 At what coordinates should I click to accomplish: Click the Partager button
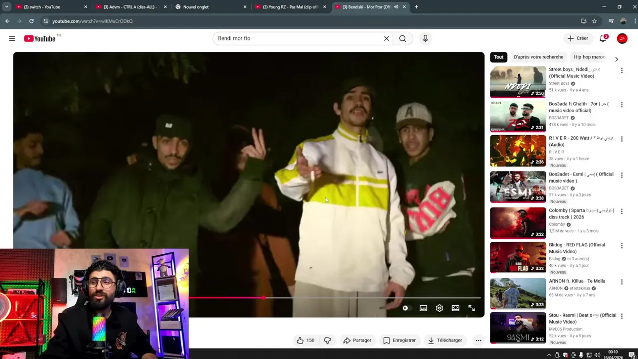click(357, 340)
